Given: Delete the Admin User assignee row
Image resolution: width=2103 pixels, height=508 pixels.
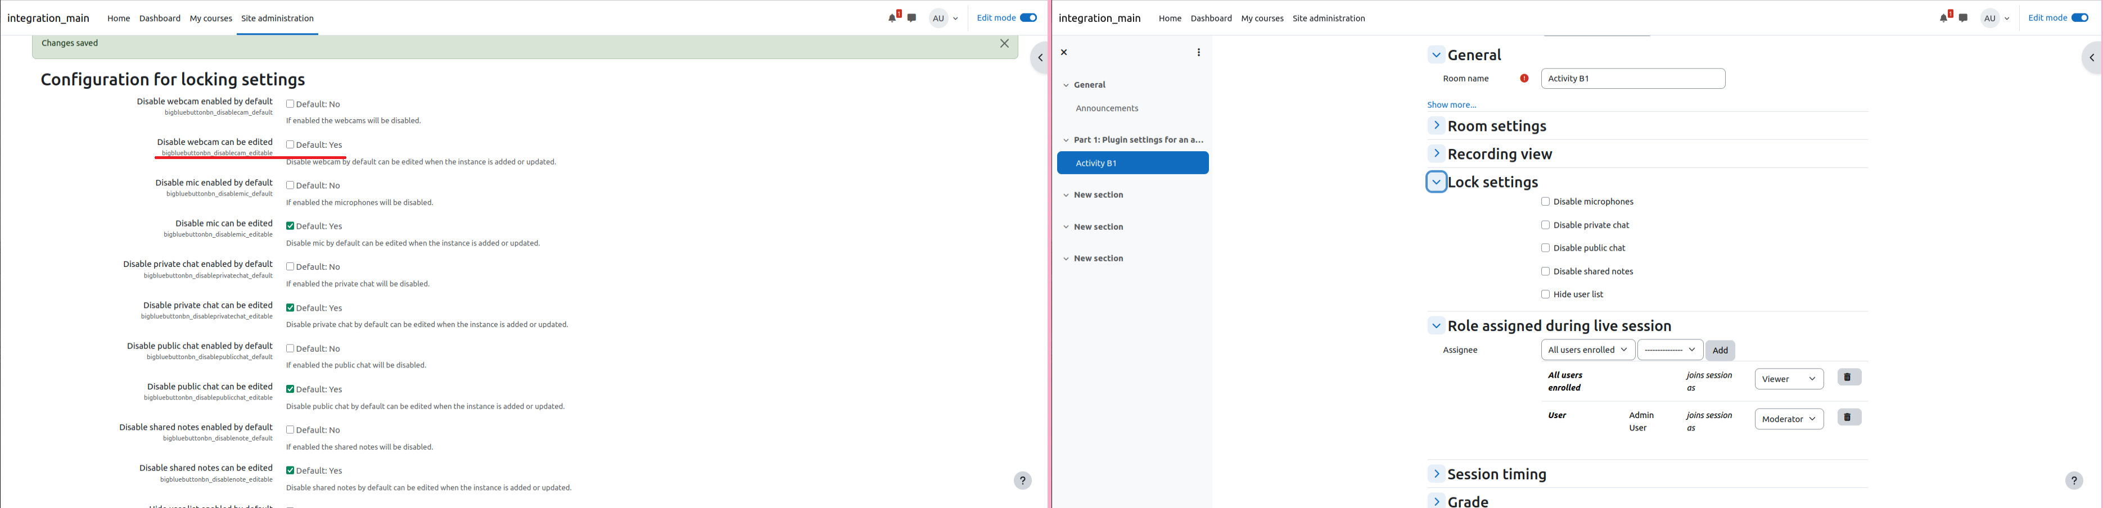Looking at the screenshot, I should pos(1849,418).
